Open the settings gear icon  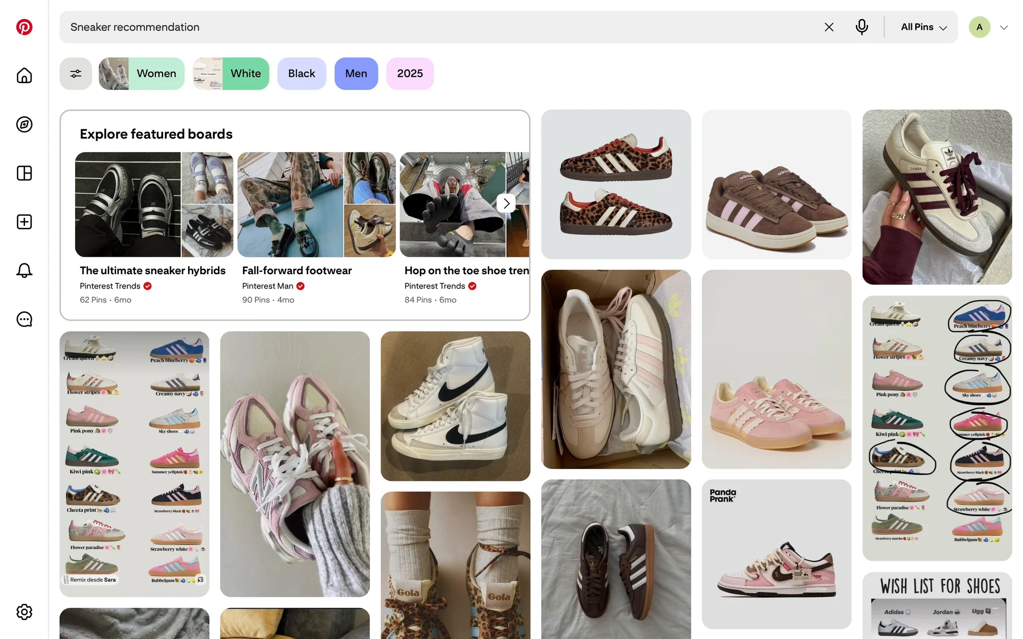pos(24,612)
